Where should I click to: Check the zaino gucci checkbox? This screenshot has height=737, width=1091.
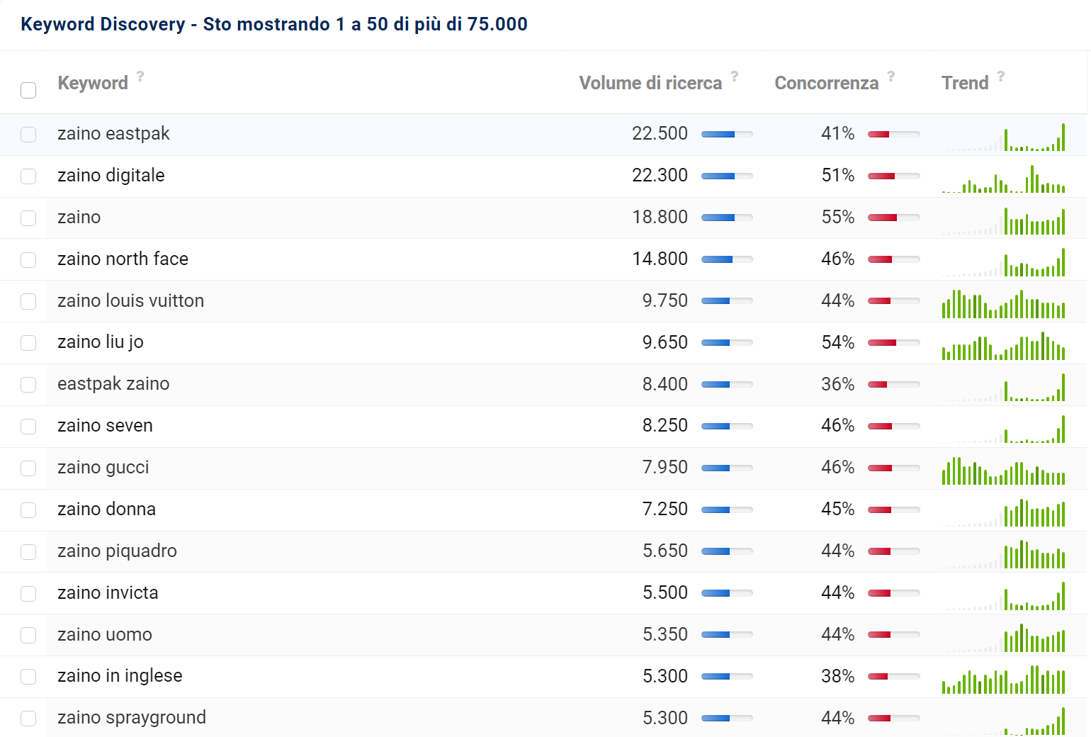28,468
